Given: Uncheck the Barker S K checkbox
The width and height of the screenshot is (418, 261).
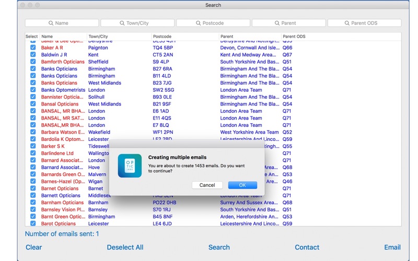Looking at the screenshot, I should (x=33, y=146).
